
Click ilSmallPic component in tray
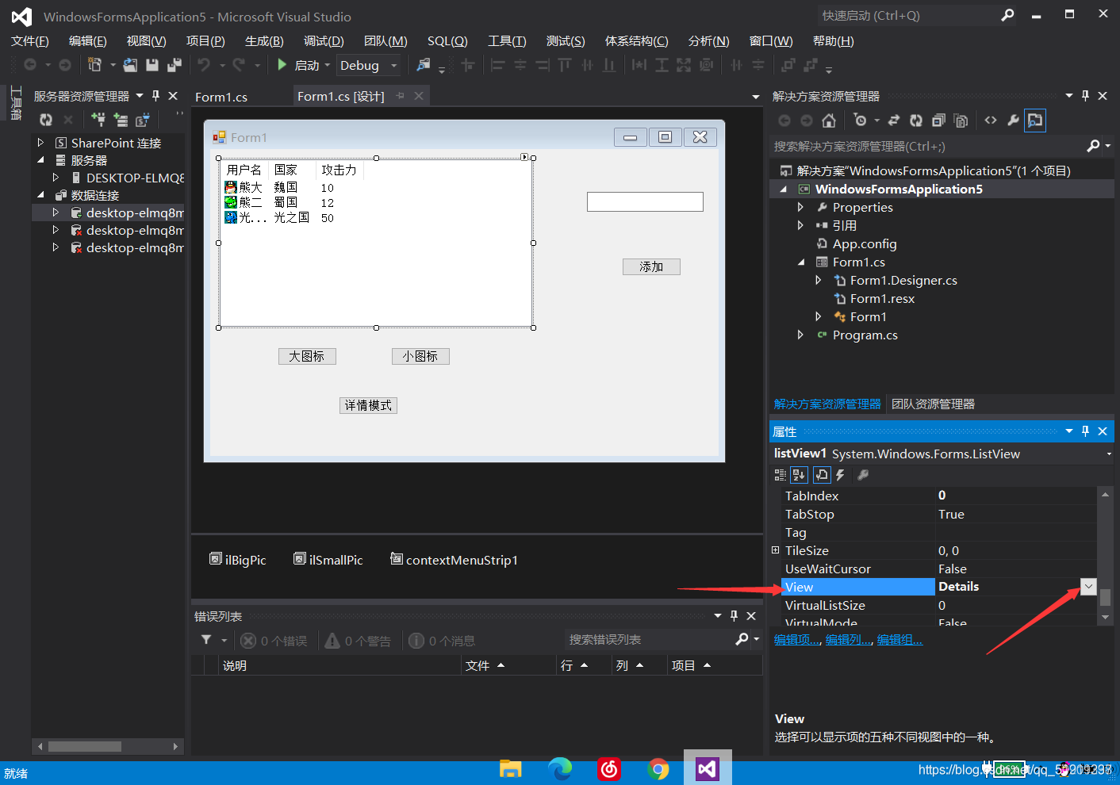(328, 560)
